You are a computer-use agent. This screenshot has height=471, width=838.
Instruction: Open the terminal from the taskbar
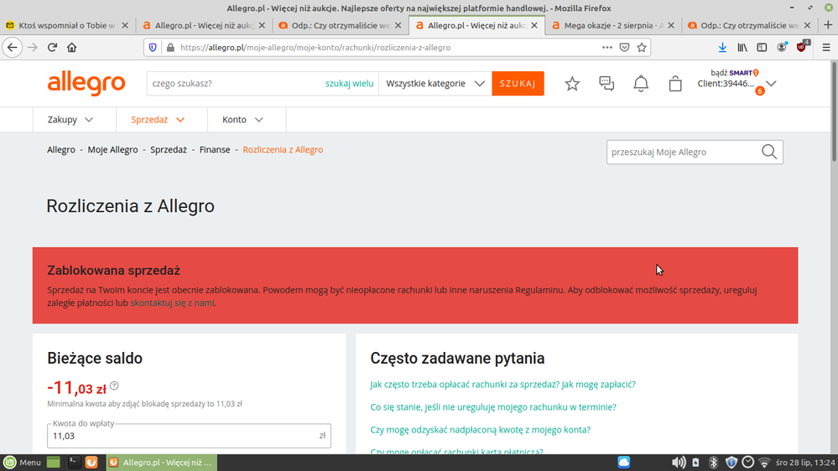click(74, 463)
